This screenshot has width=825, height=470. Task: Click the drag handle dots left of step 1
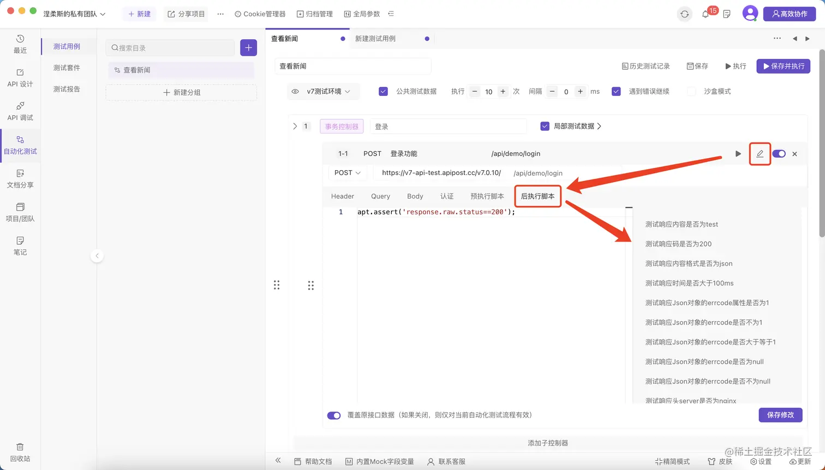277,285
